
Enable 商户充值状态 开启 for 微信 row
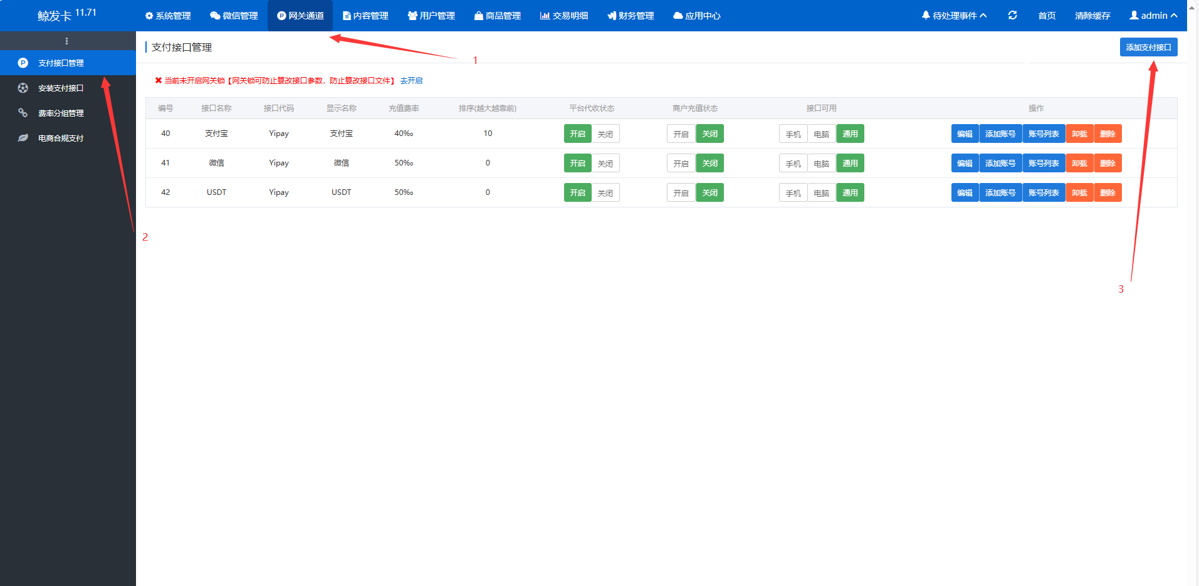(681, 164)
